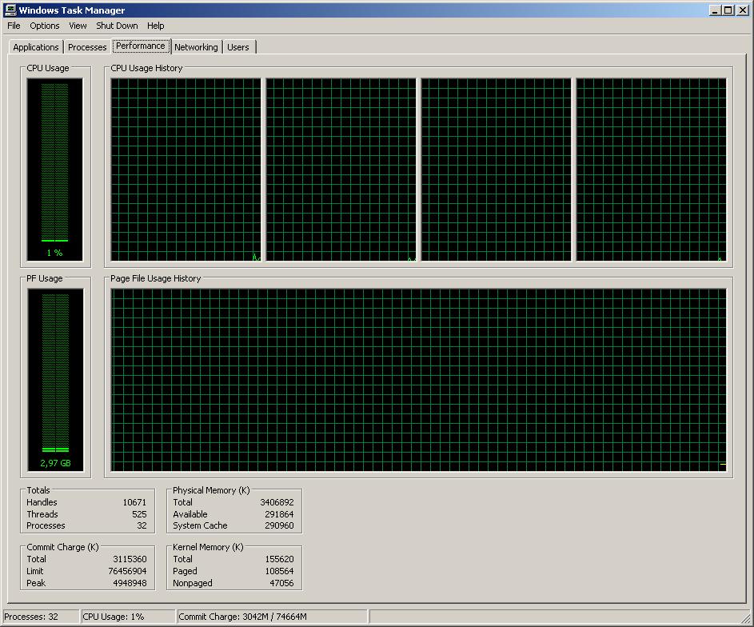754x627 pixels.
Task: Close the Task Manager window
Action: [743, 10]
